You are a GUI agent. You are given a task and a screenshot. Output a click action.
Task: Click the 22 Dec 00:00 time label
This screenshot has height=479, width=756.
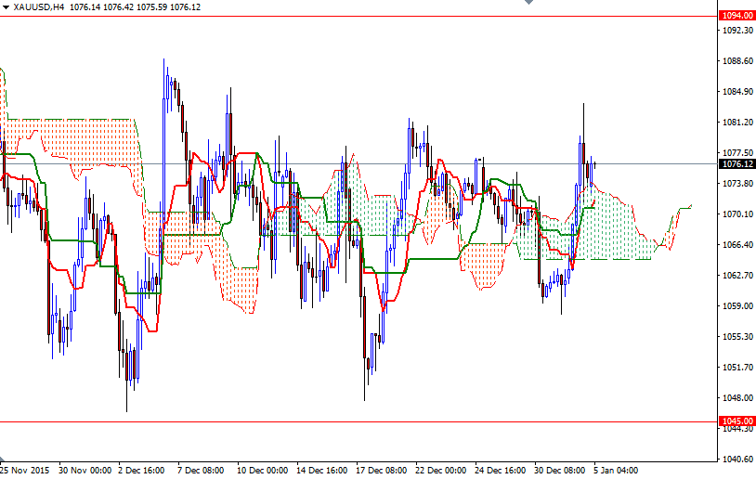click(x=438, y=471)
